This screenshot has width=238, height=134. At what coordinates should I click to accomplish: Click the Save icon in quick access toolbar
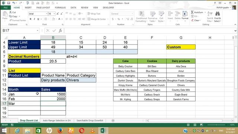[x=9, y=3]
